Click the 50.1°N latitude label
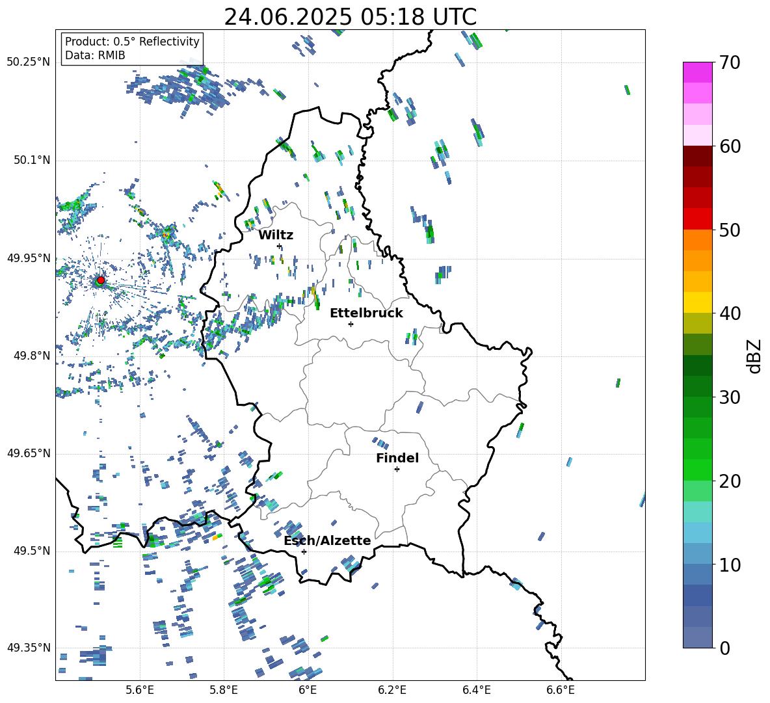Screen dimensions: 770x703 click(x=32, y=160)
